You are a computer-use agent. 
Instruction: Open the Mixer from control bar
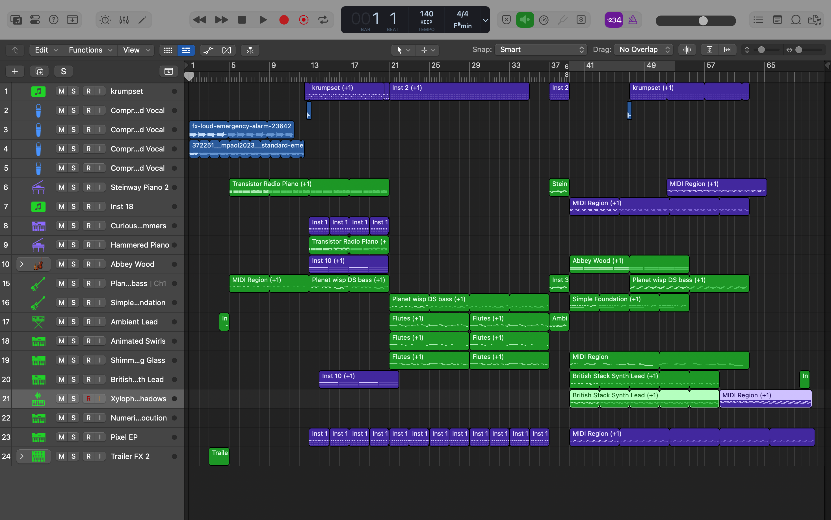click(x=124, y=20)
